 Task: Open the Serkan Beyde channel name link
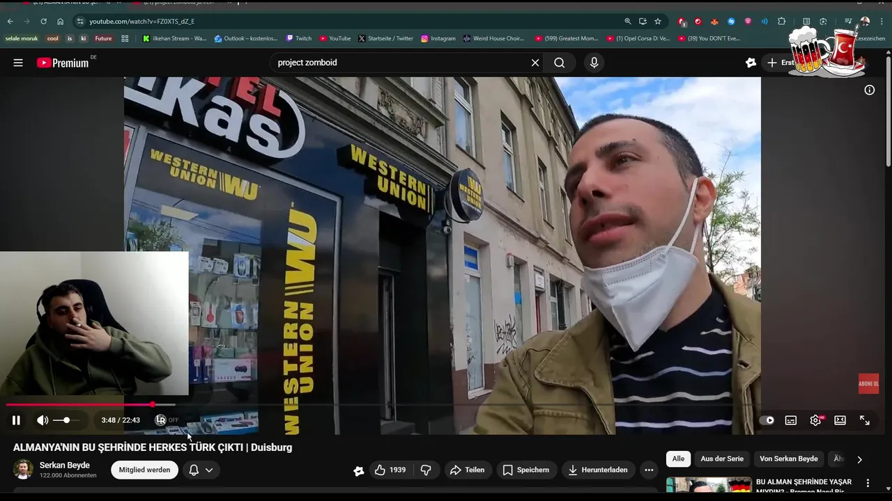click(x=65, y=466)
